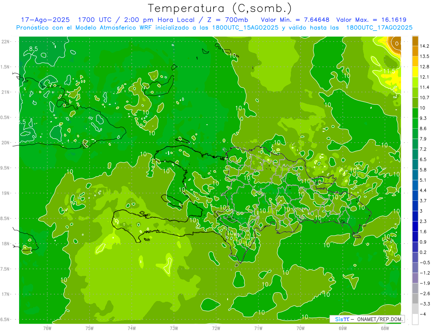Viewport: 432px width, 333px height.
Task: Click the legend value "-3.3"
Action: 424,304
